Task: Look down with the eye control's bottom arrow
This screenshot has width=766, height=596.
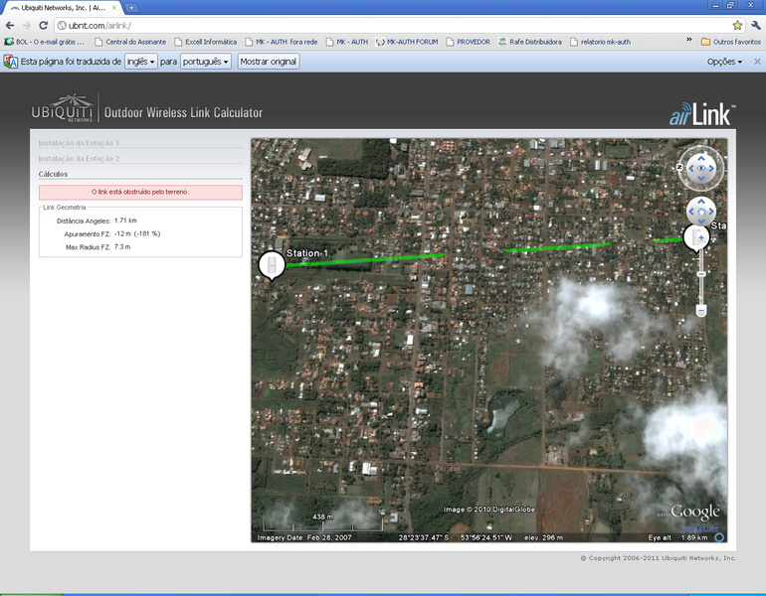Action: (701, 179)
